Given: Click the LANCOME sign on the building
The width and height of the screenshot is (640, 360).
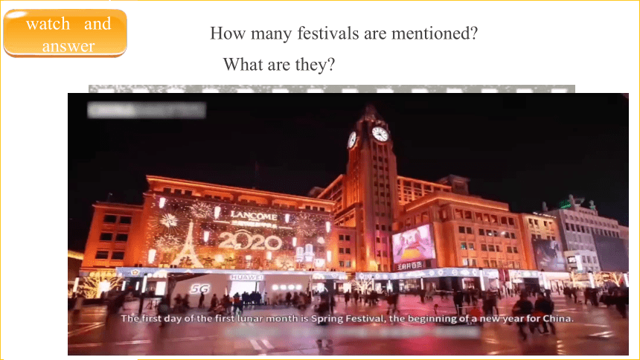Looking at the screenshot, I should (x=254, y=216).
